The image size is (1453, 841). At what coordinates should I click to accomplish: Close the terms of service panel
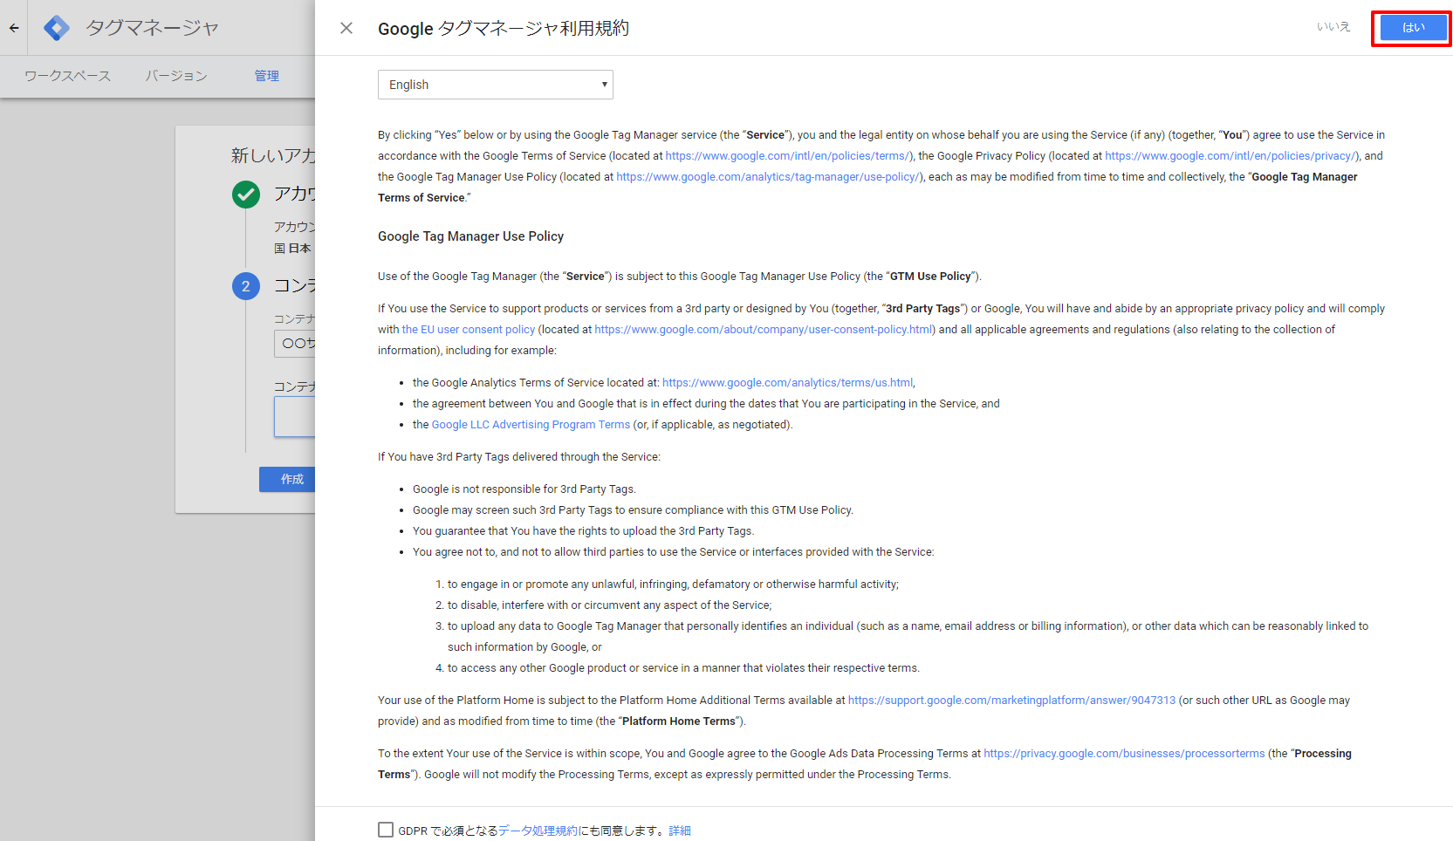click(346, 28)
